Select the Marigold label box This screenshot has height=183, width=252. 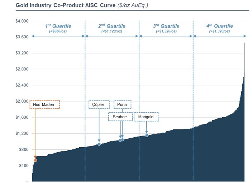point(146,117)
